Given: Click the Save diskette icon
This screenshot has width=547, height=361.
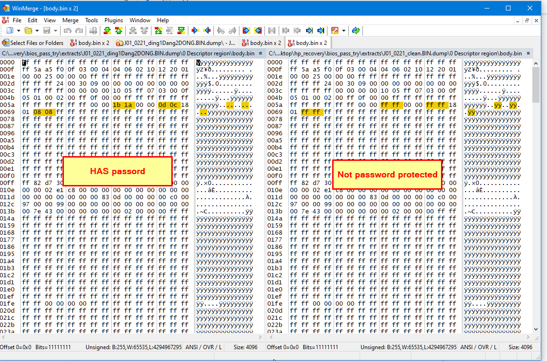Looking at the screenshot, I should pos(47,31).
